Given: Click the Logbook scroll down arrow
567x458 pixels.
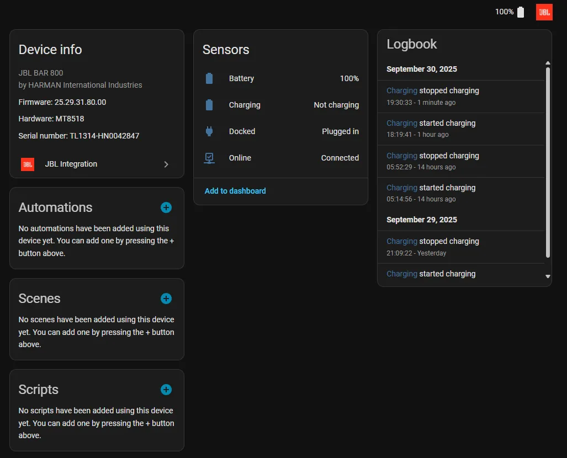Looking at the screenshot, I should pos(548,276).
